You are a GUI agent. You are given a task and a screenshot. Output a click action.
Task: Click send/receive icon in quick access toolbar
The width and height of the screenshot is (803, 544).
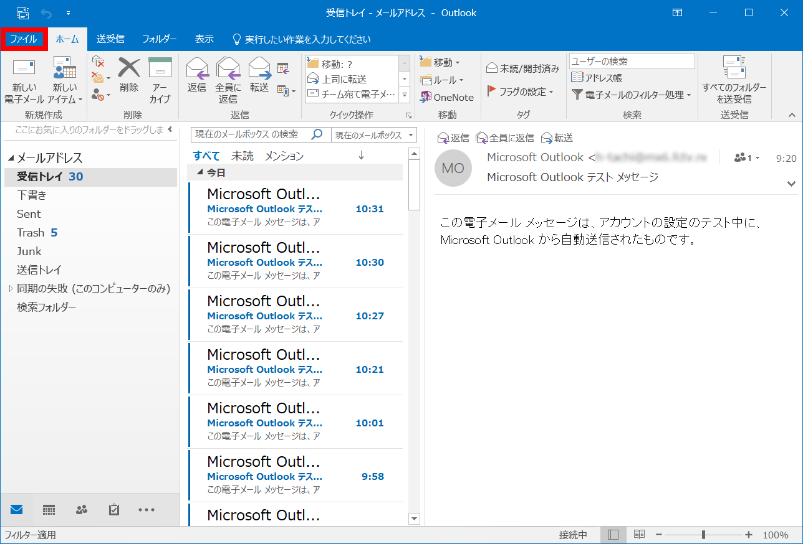click(x=22, y=12)
